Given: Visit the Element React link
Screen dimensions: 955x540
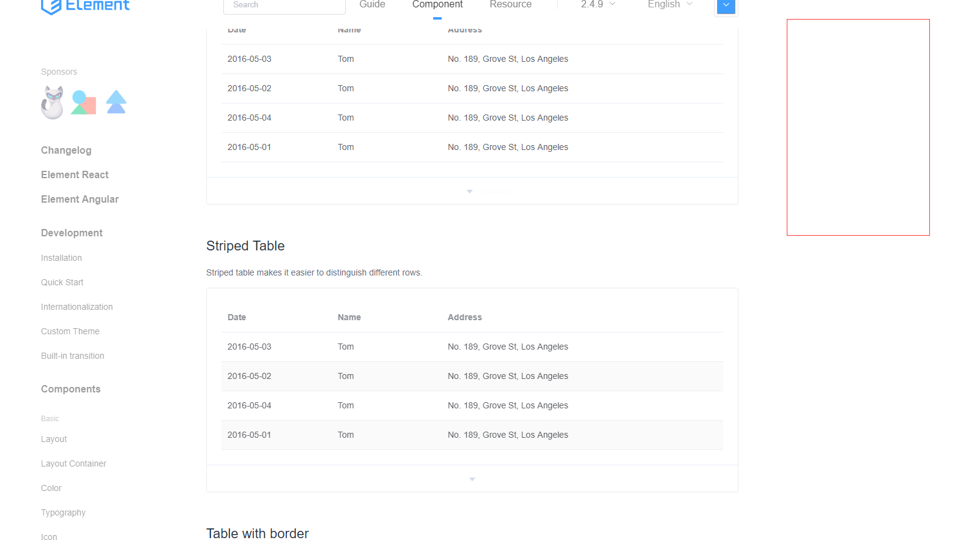Looking at the screenshot, I should [75, 175].
